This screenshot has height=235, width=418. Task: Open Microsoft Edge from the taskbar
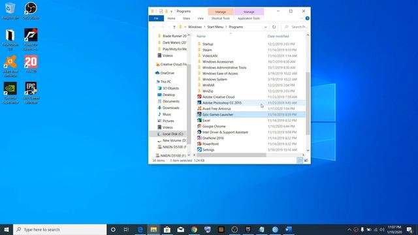pyautogui.click(x=140, y=229)
